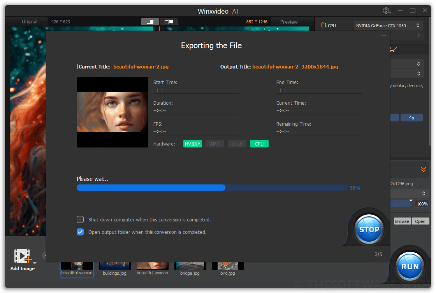Screen dimensions: 436x293
Task: Click the Intel hardware tag
Action: (x=237, y=144)
